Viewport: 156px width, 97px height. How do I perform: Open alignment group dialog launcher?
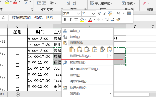[62, 9]
